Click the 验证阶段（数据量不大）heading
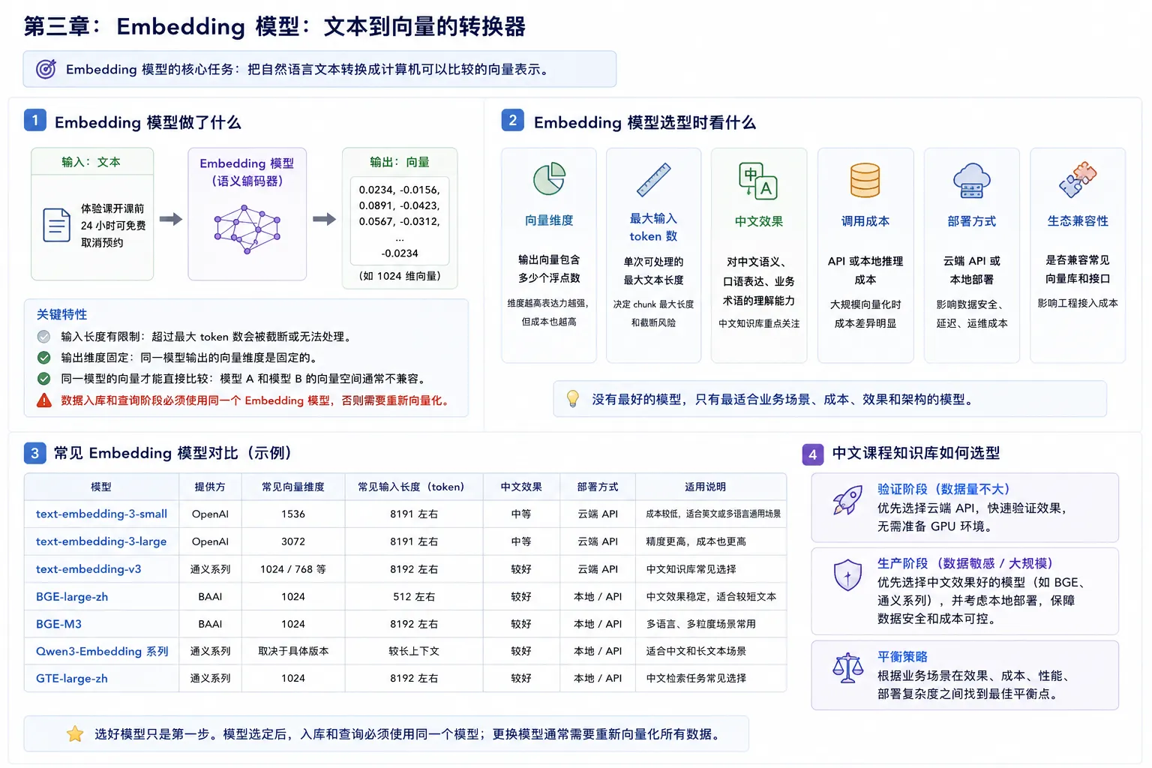This screenshot has width=1152, height=768. pos(943,489)
